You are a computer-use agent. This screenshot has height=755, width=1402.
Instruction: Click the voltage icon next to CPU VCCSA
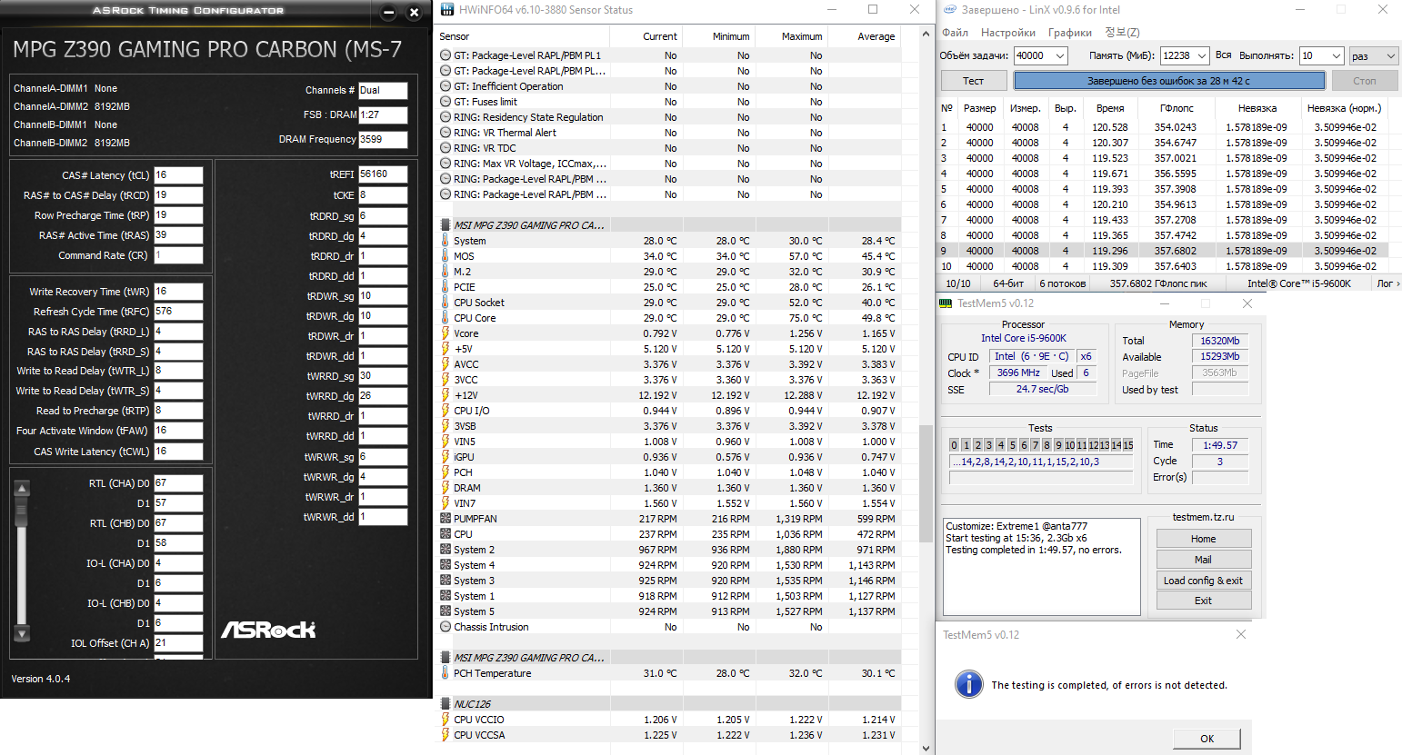tap(446, 735)
